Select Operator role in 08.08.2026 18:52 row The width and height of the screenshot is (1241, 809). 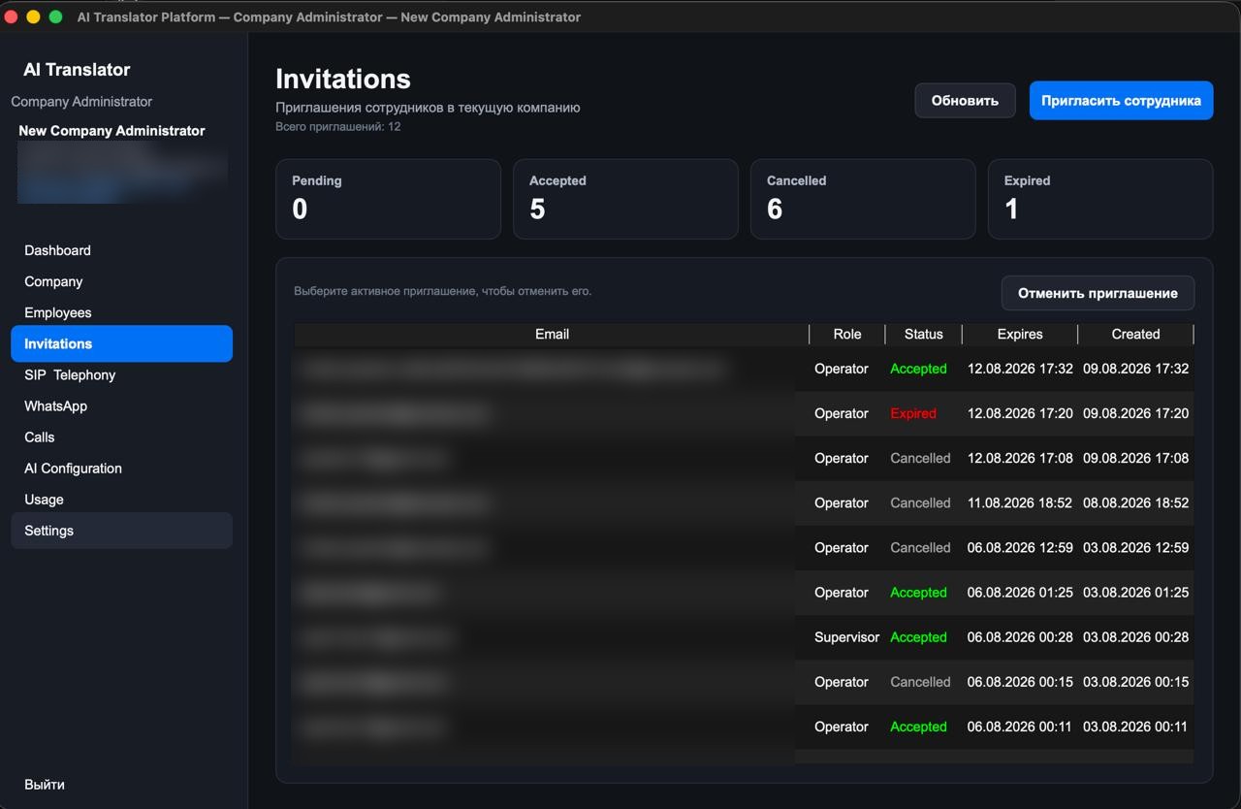tap(842, 502)
